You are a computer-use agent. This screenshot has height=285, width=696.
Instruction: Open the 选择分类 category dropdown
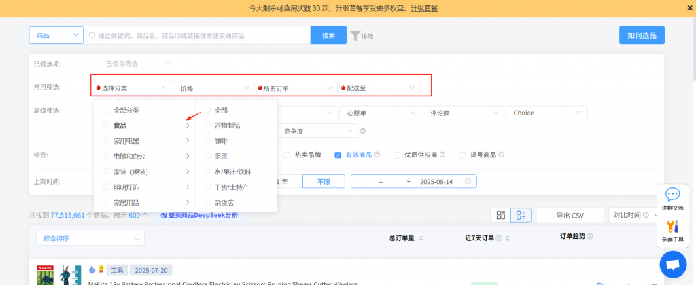[132, 88]
